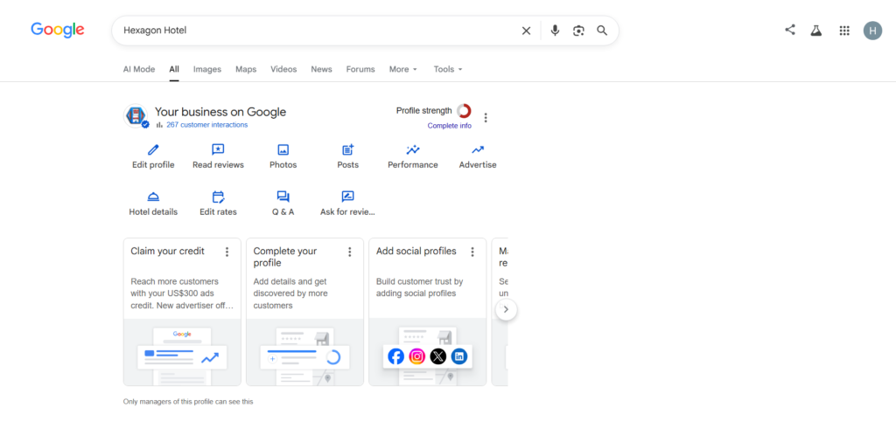Open options menu on Claim your credit card
The image size is (896, 428).
pyautogui.click(x=227, y=252)
